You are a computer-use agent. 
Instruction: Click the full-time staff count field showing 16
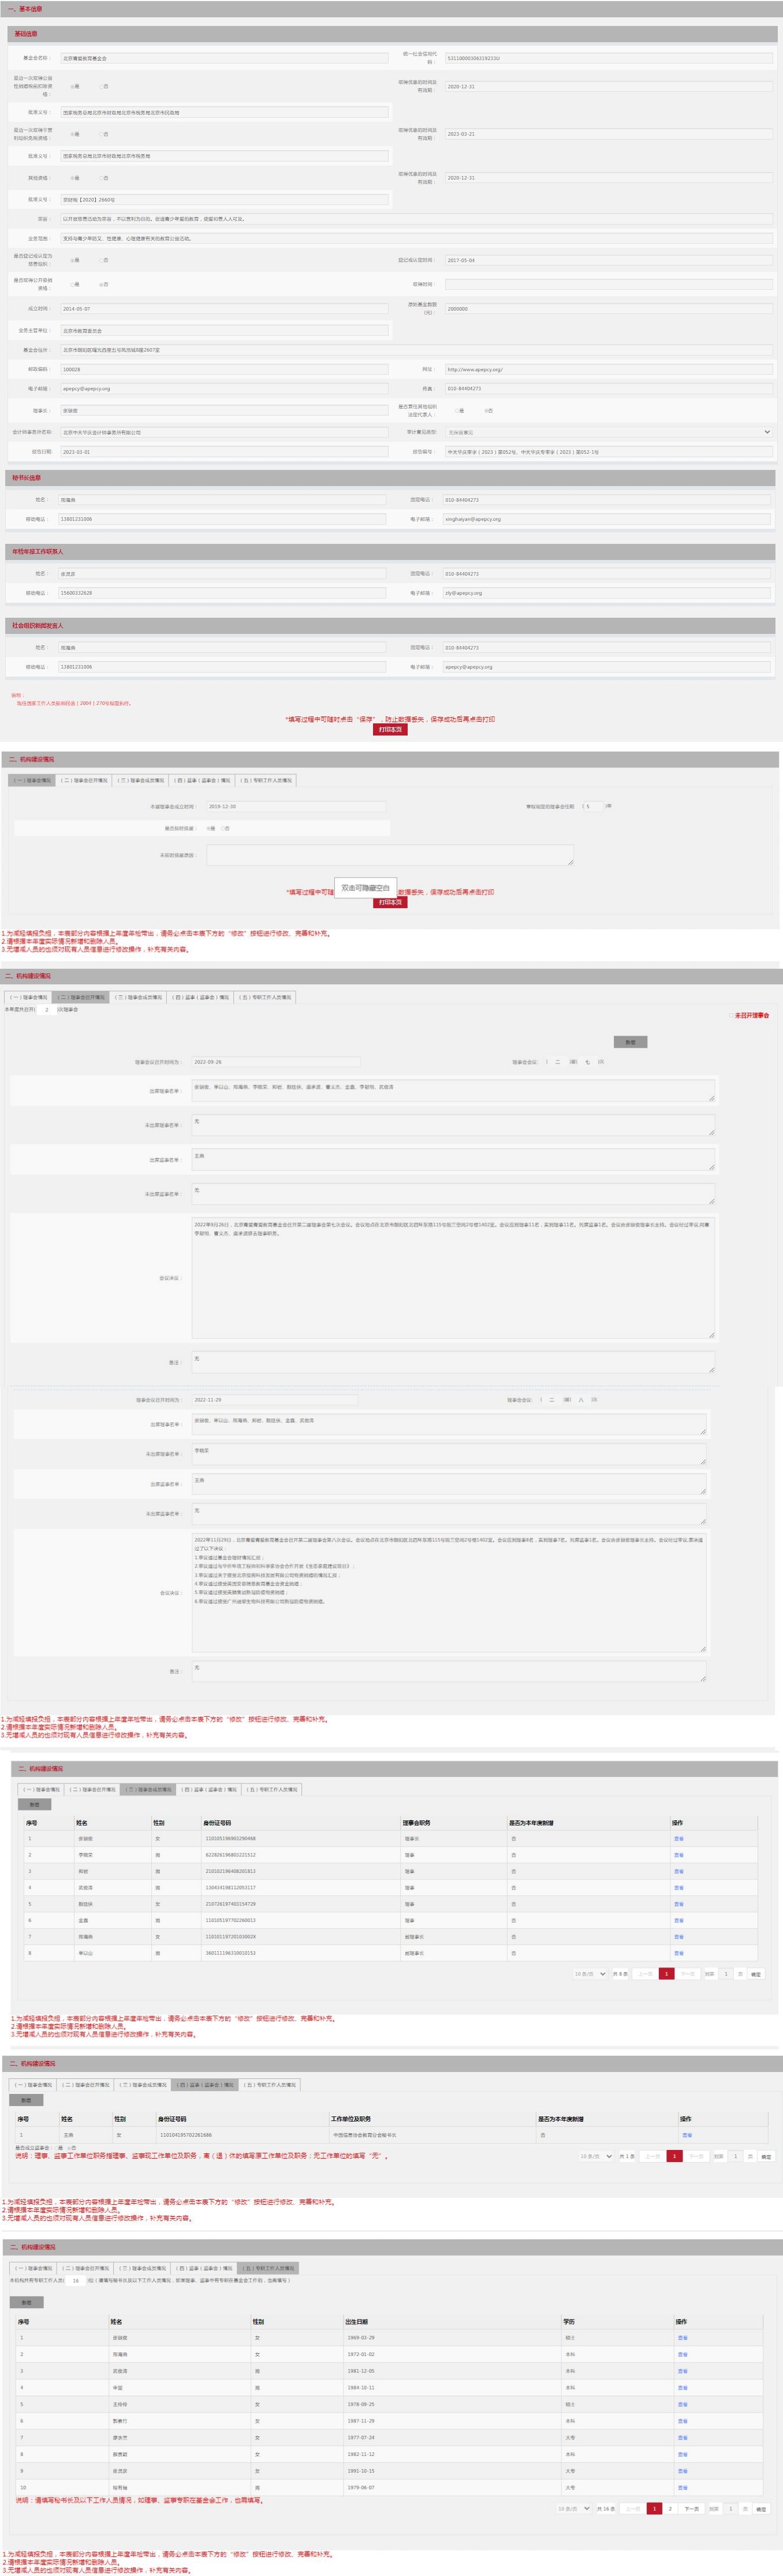pos(76,2281)
